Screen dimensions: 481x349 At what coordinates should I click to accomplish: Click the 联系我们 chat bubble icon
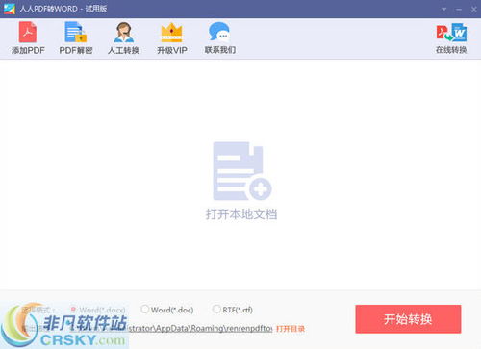[x=219, y=32]
